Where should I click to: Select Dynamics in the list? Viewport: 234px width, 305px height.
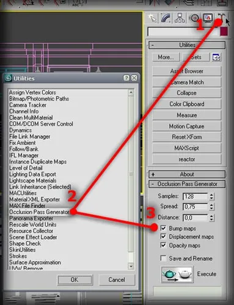coord(21,131)
